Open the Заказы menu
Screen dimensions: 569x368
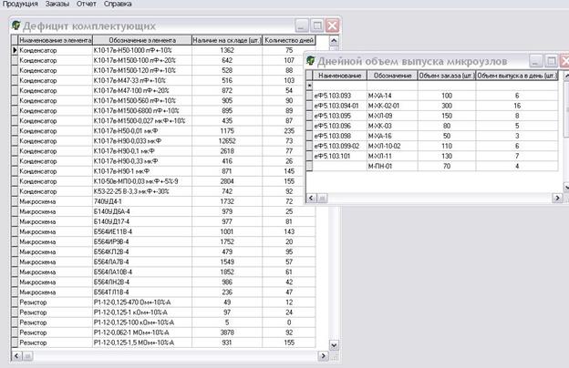tap(57, 5)
